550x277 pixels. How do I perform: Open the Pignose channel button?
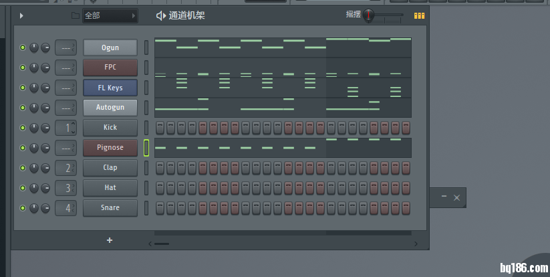110,147
